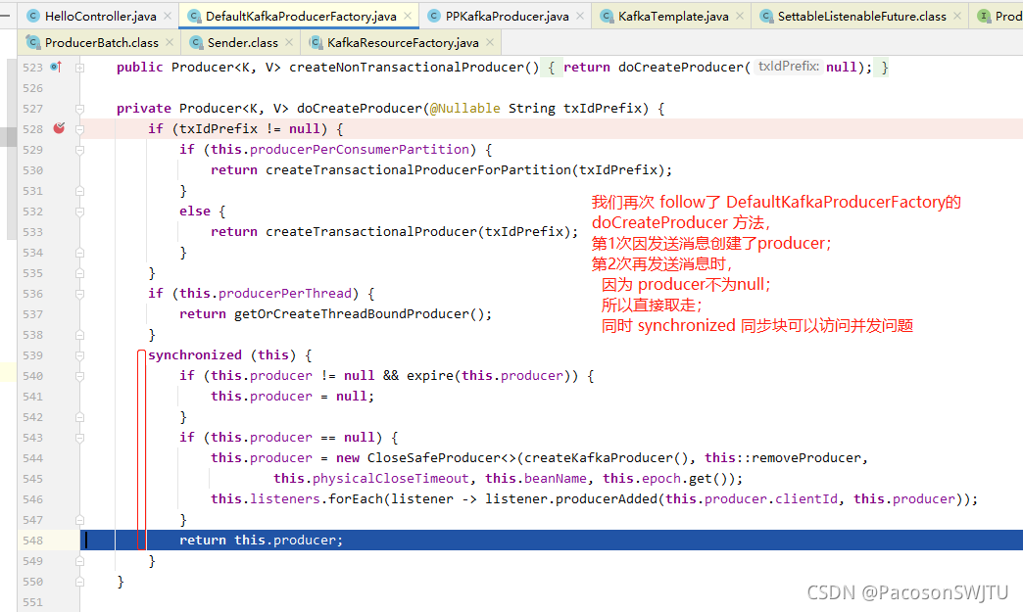
Task: Close the HelloController.java tab
Action: click(168, 17)
